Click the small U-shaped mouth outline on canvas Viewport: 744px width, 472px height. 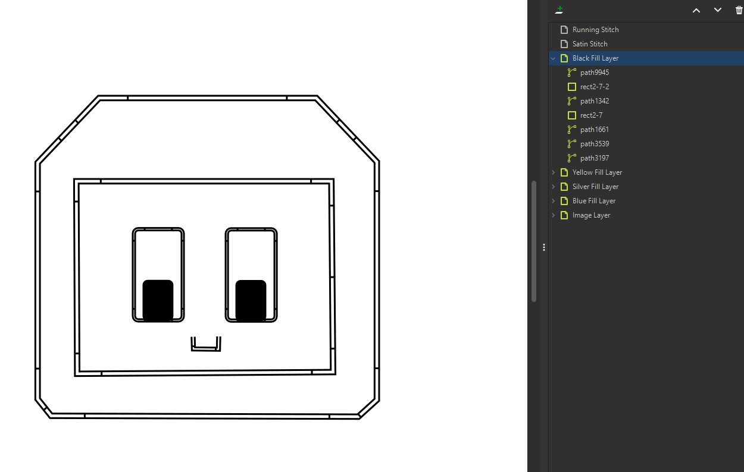coord(206,344)
